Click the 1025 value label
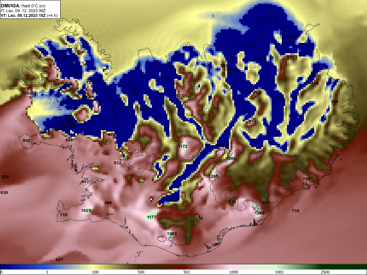The image size is (367, 275). coord(86,210)
